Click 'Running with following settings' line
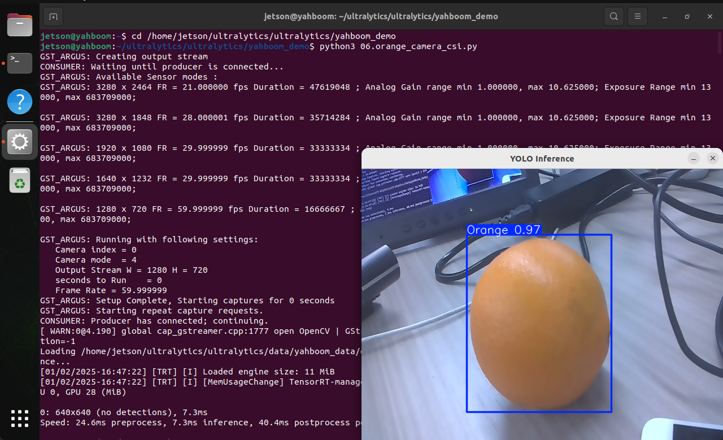Viewport: 723px width, 440px height. point(149,239)
